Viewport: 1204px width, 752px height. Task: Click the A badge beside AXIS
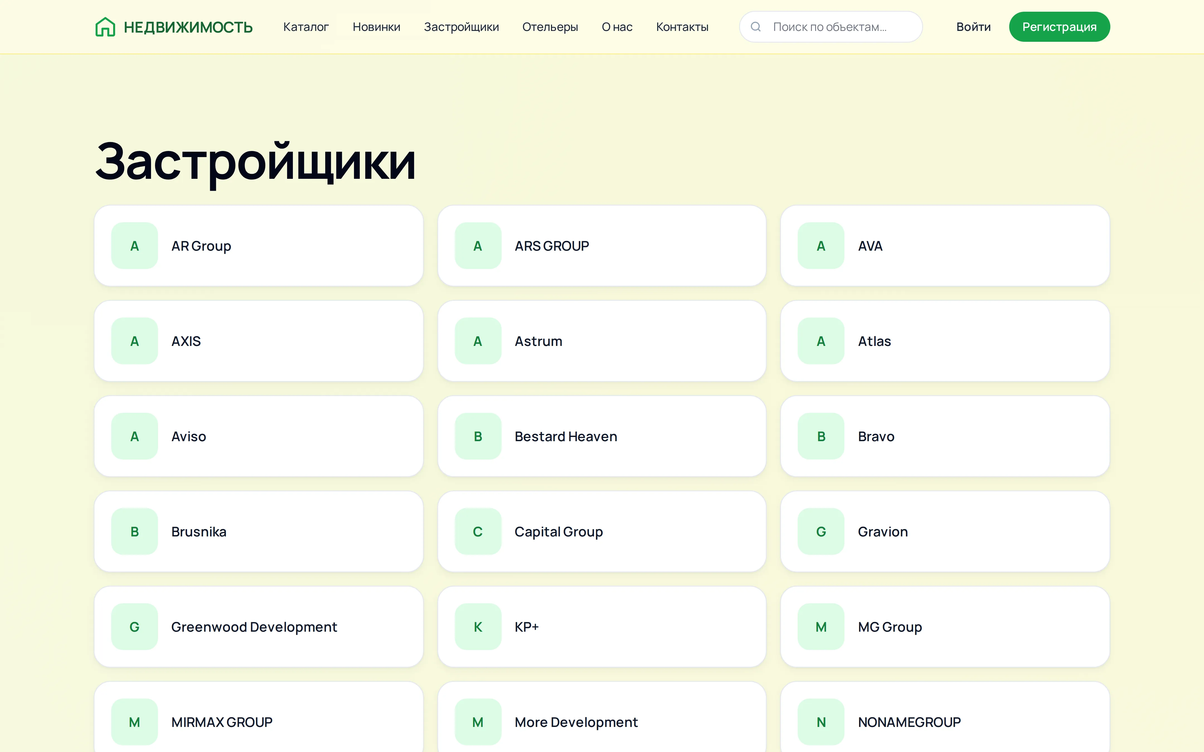(134, 341)
